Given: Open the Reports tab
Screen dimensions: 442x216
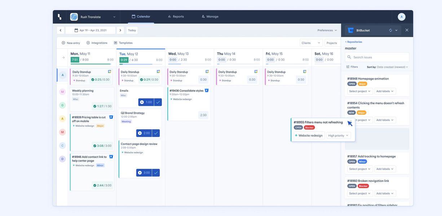Looking at the screenshot, I should point(176,17).
